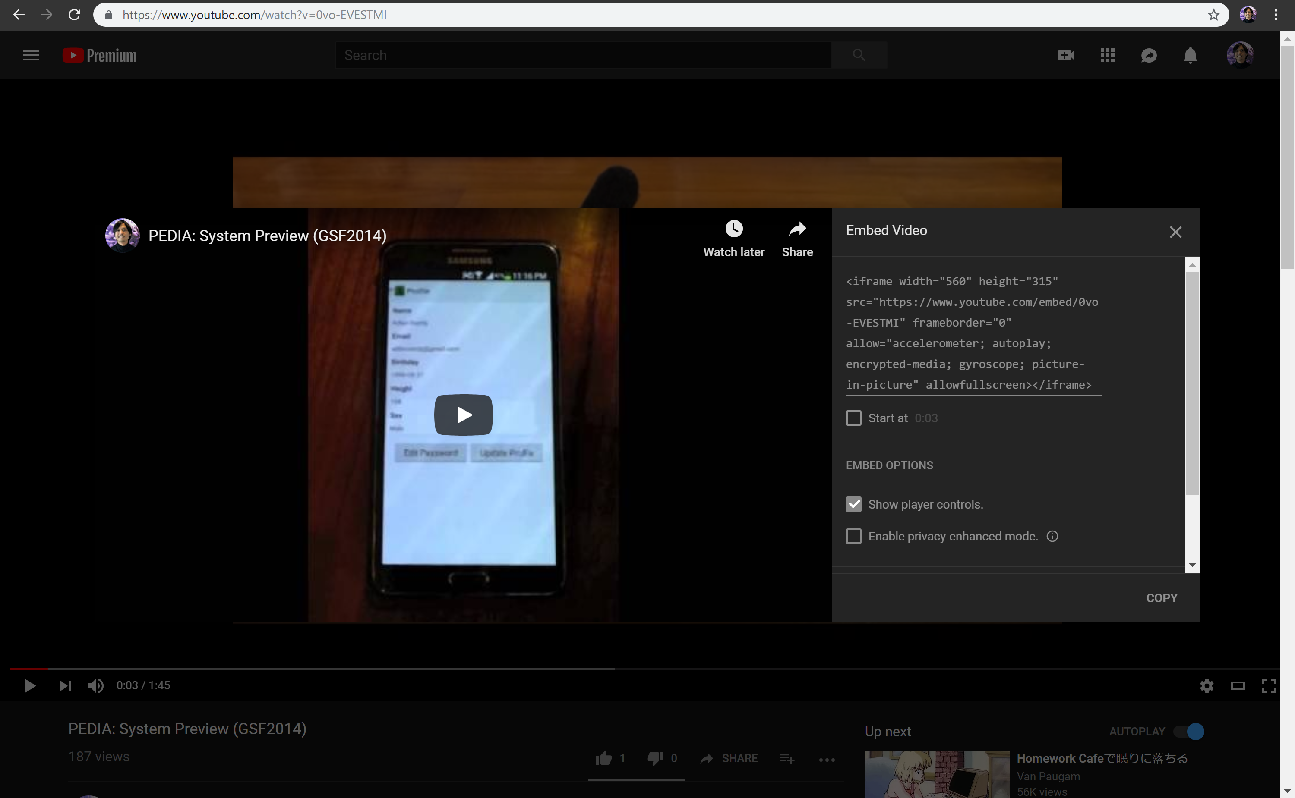Click embed panel scroll up arrow
1295x798 pixels.
(1192, 264)
